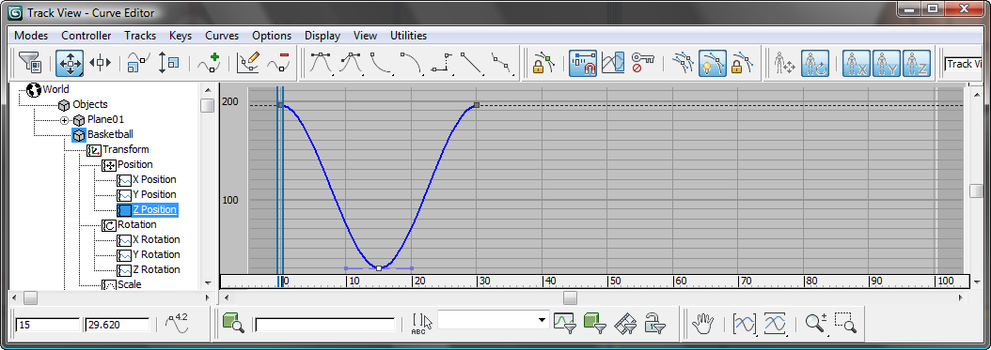Select the Draw Curves pencil tool
Viewport: 991px width, 350px height.
click(x=248, y=63)
